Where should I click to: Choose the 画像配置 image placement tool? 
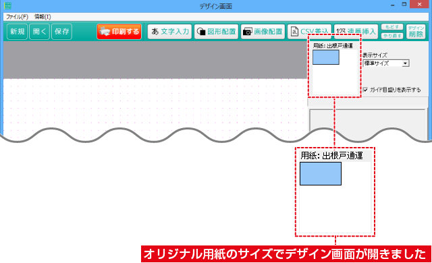click(x=263, y=32)
